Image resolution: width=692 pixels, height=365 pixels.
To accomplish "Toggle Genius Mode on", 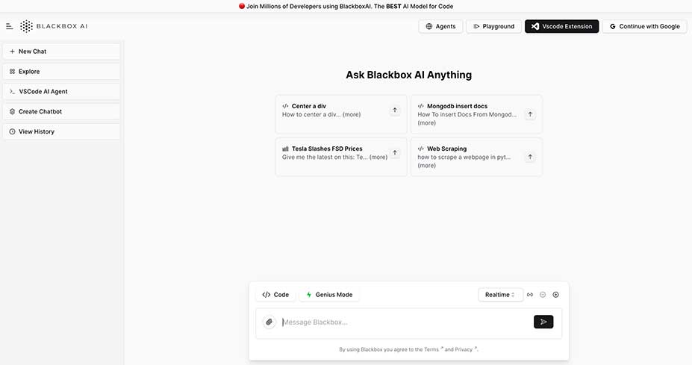I will pos(329,295).
